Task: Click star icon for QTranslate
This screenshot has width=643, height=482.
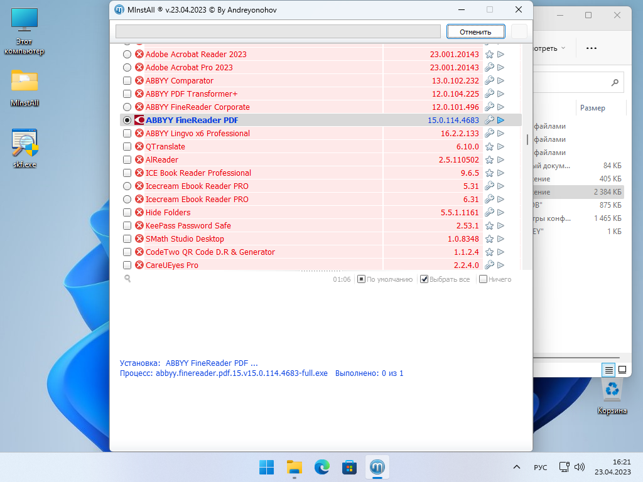Action: [x=489, y=147]
